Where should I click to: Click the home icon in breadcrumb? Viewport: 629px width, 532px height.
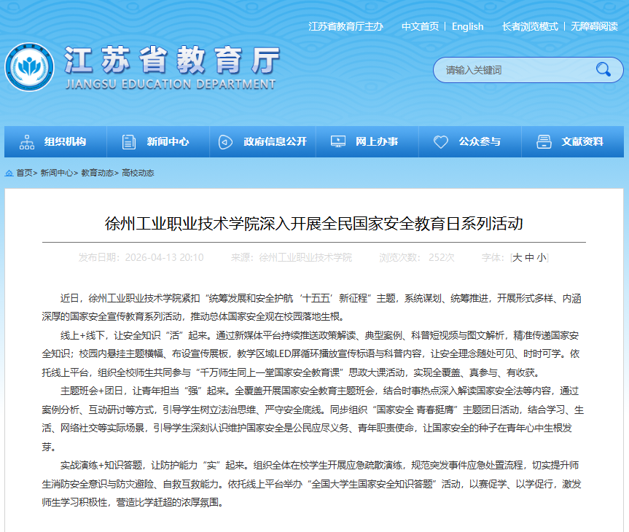click(9, 173)
